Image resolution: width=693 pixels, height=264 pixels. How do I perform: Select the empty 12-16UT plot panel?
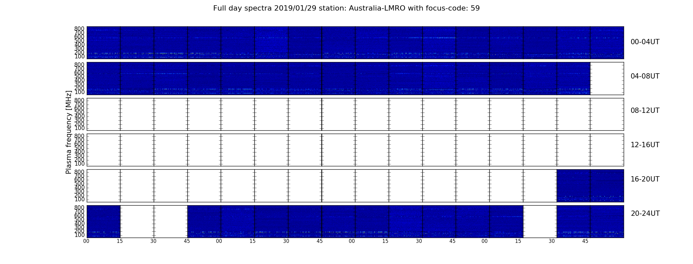(x=355, y=150)
